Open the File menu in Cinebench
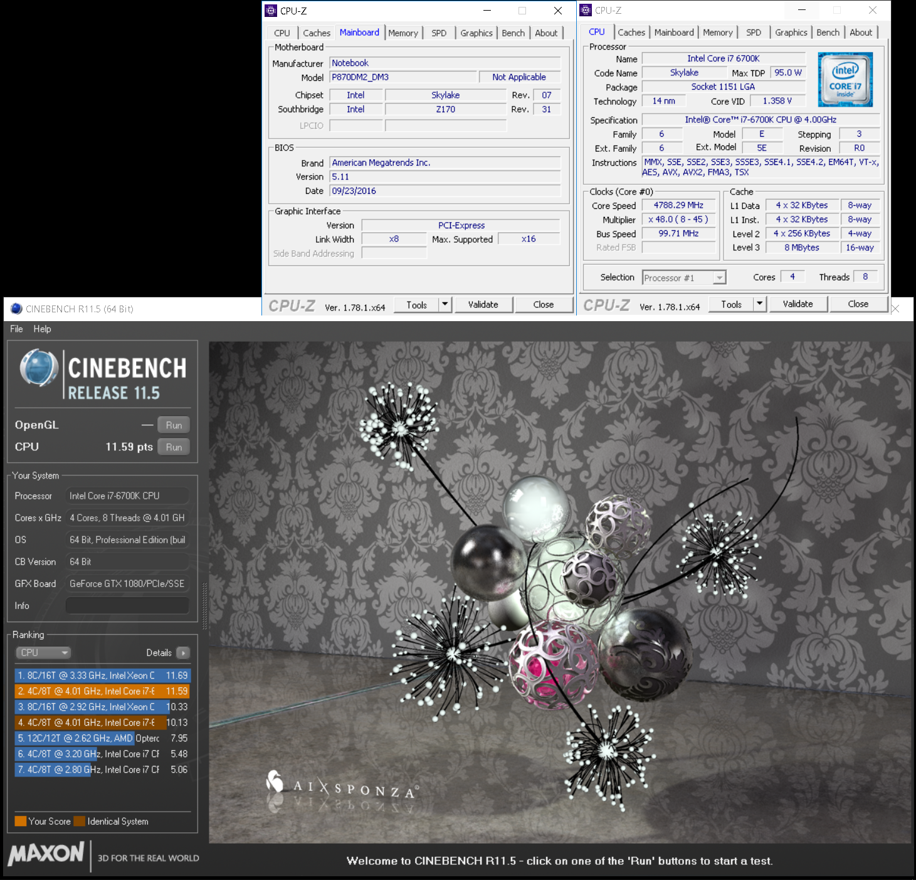This screenshot has width=916, height=880. tap(16, 329)
